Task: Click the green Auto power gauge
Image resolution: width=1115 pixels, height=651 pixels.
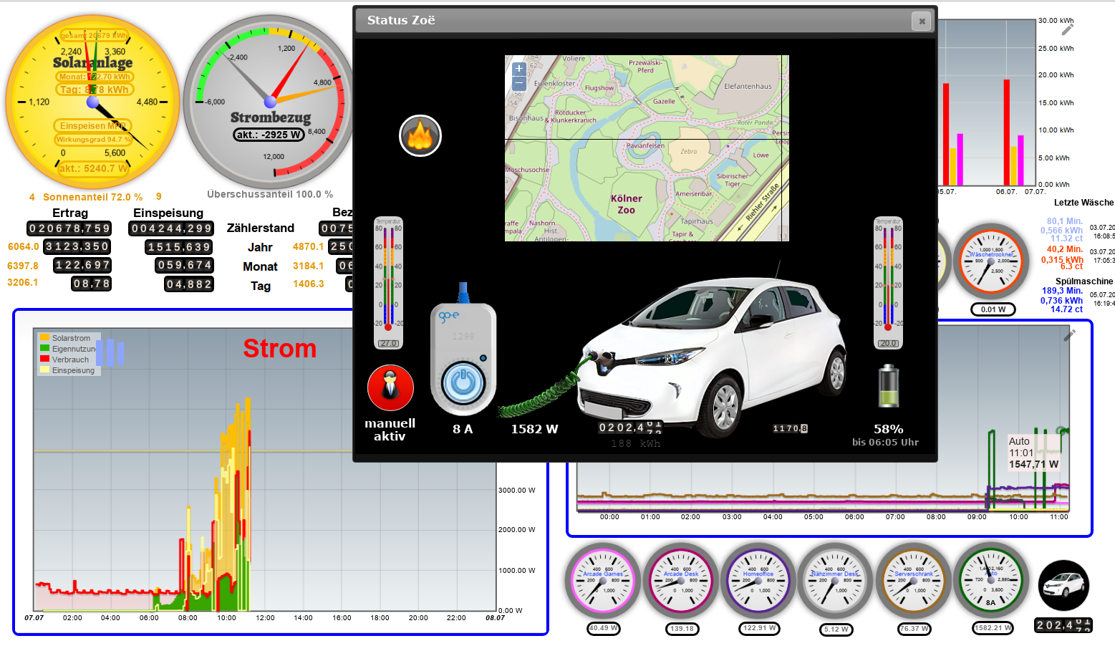Action: click(x=991, y=581)
